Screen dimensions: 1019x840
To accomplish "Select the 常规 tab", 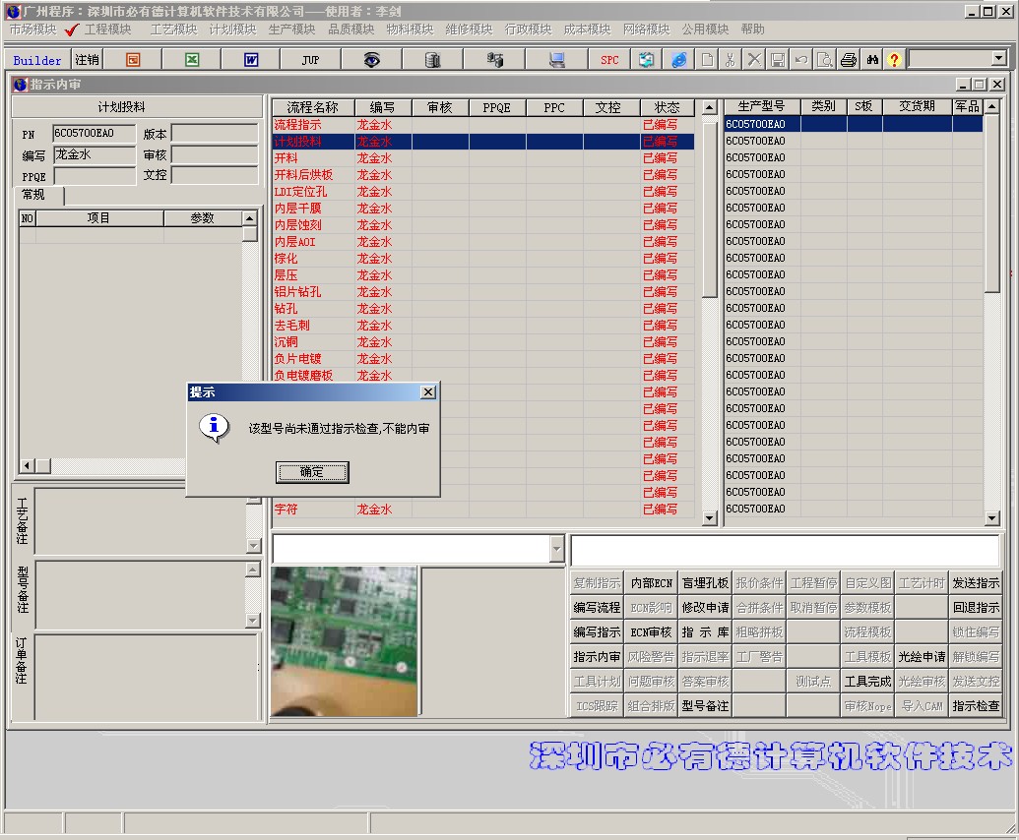I will click(x=33, y=194).
